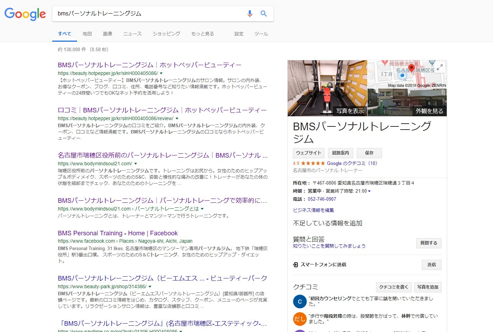Open result パーソナルトレーニングで効率的に

click(x=162, y=201)
